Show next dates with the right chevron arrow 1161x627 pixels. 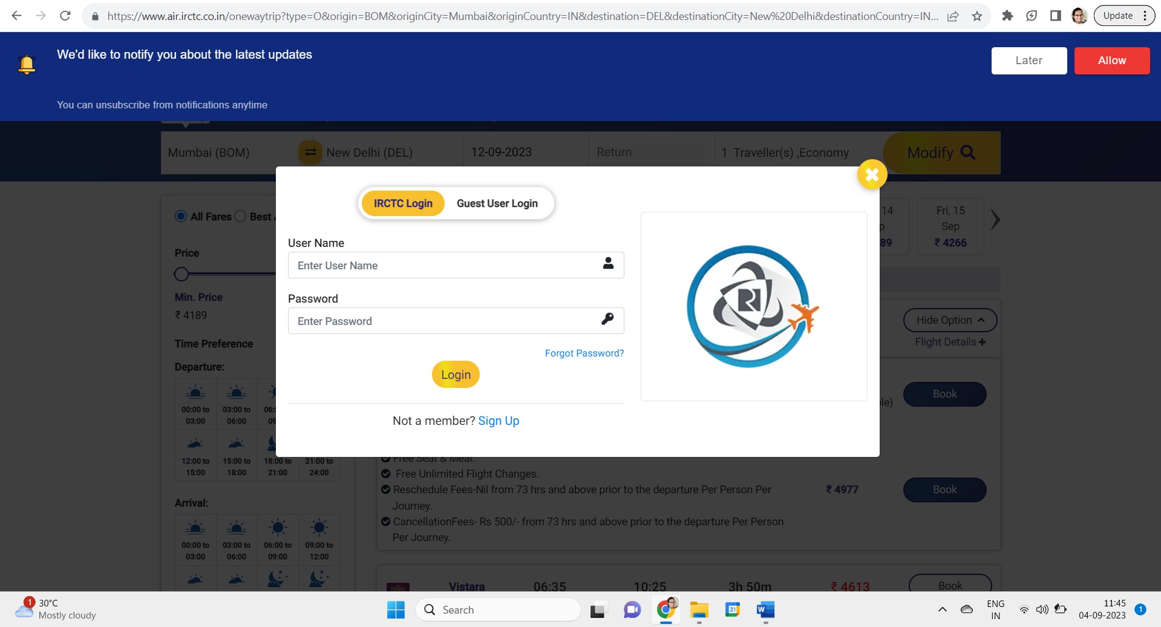click(995, 220)
